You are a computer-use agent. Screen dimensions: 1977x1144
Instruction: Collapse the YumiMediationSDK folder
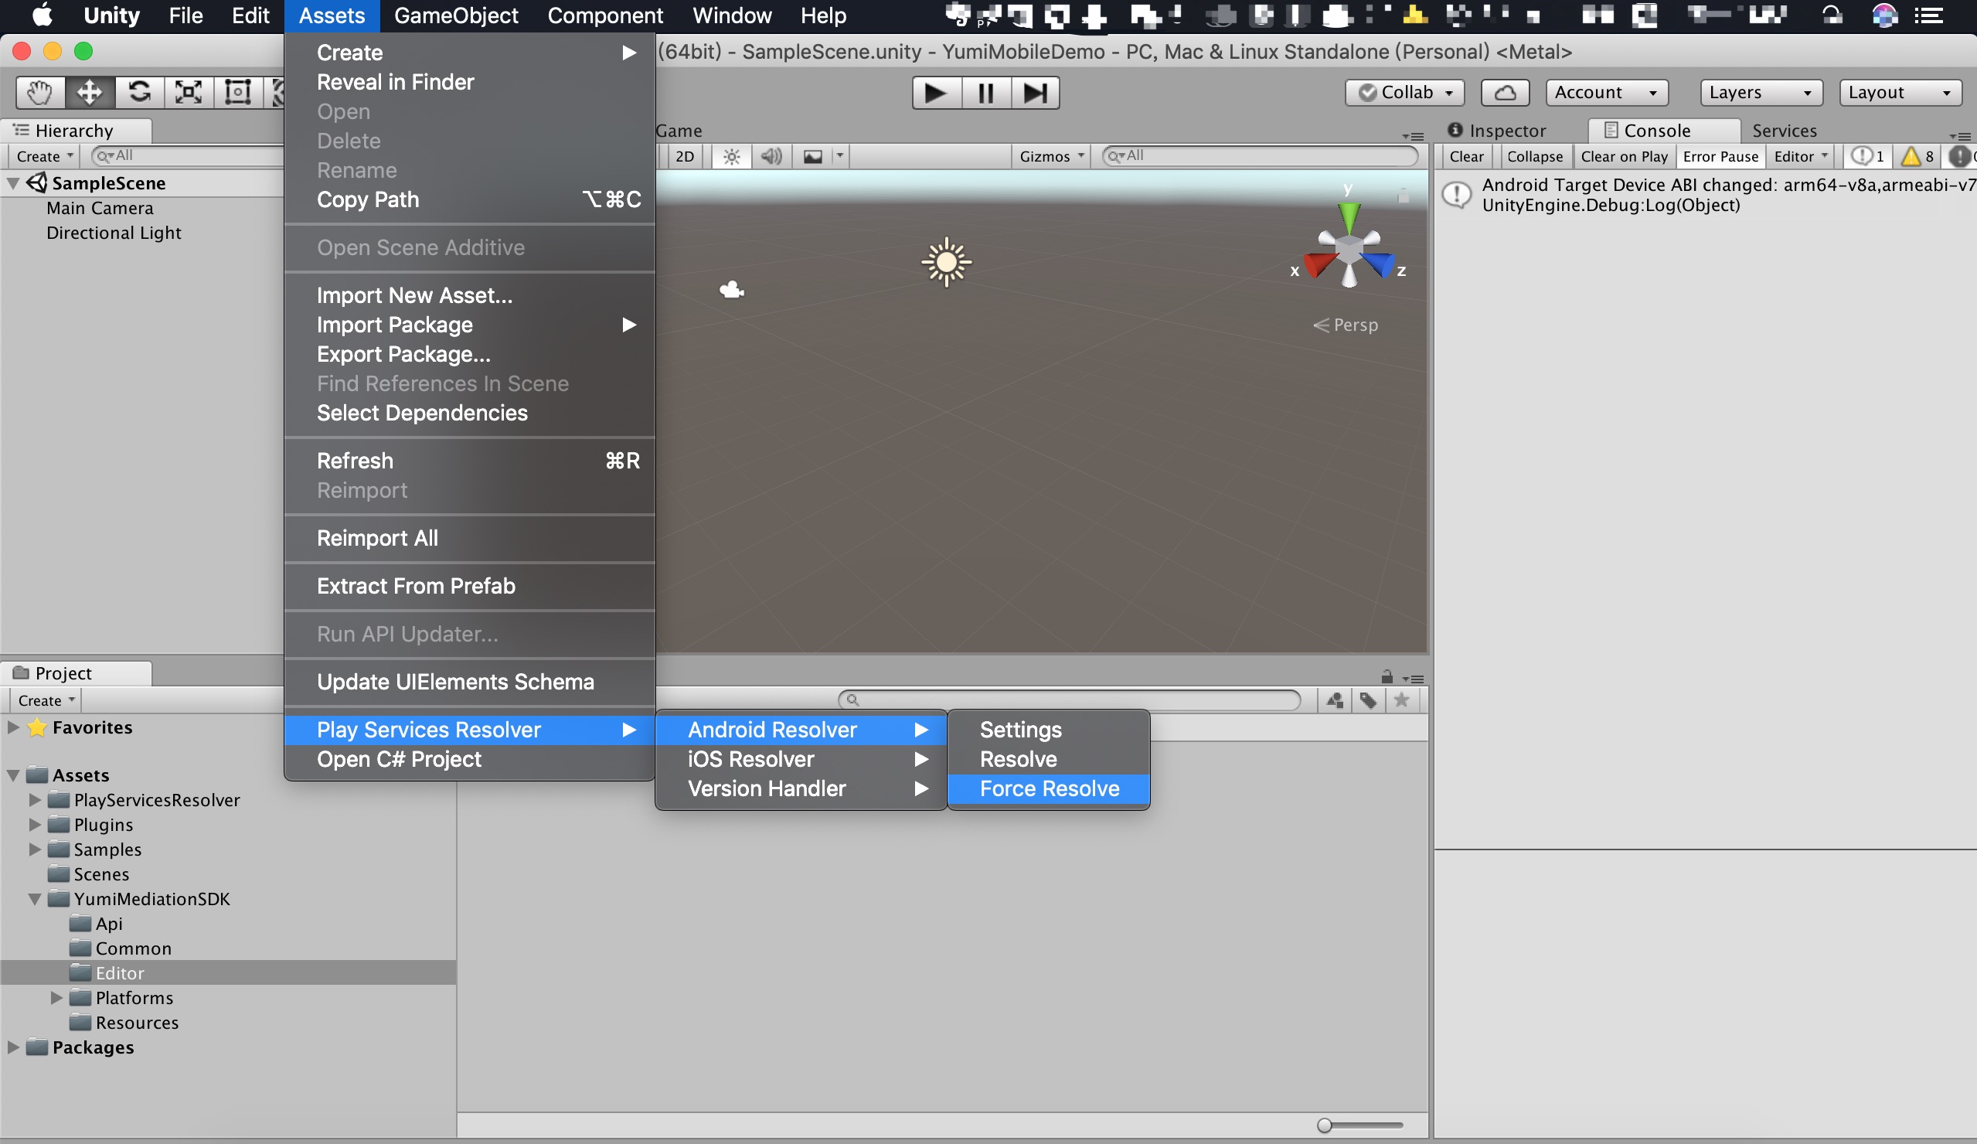point(35,899)
